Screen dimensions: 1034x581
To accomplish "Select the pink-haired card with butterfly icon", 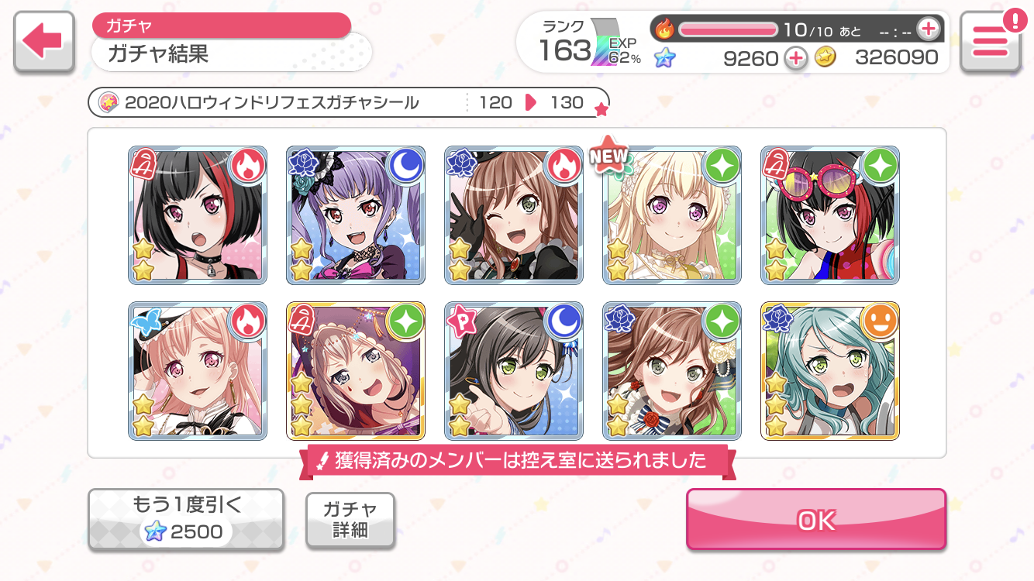I will click(x=198, y=371).
